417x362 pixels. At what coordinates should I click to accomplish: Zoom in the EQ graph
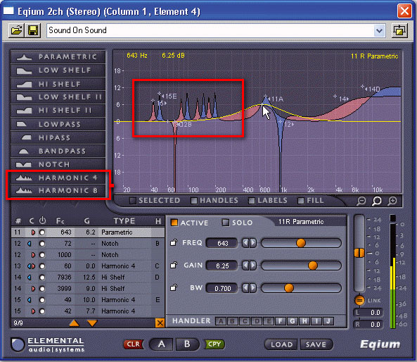tap(392, 201)
